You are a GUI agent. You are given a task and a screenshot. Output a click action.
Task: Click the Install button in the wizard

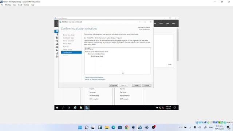pyautogui.click(x=137, y=85)
